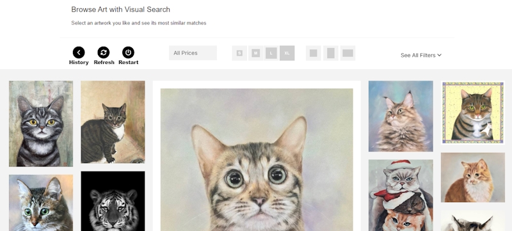This screenshot has width=512, height=231.
Task: Click the History back arrow icon
Action: tap(79, 52)
